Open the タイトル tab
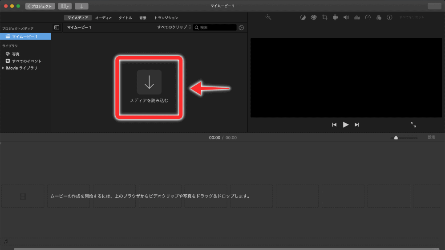445x250 pixels. (x=125, y=18)
